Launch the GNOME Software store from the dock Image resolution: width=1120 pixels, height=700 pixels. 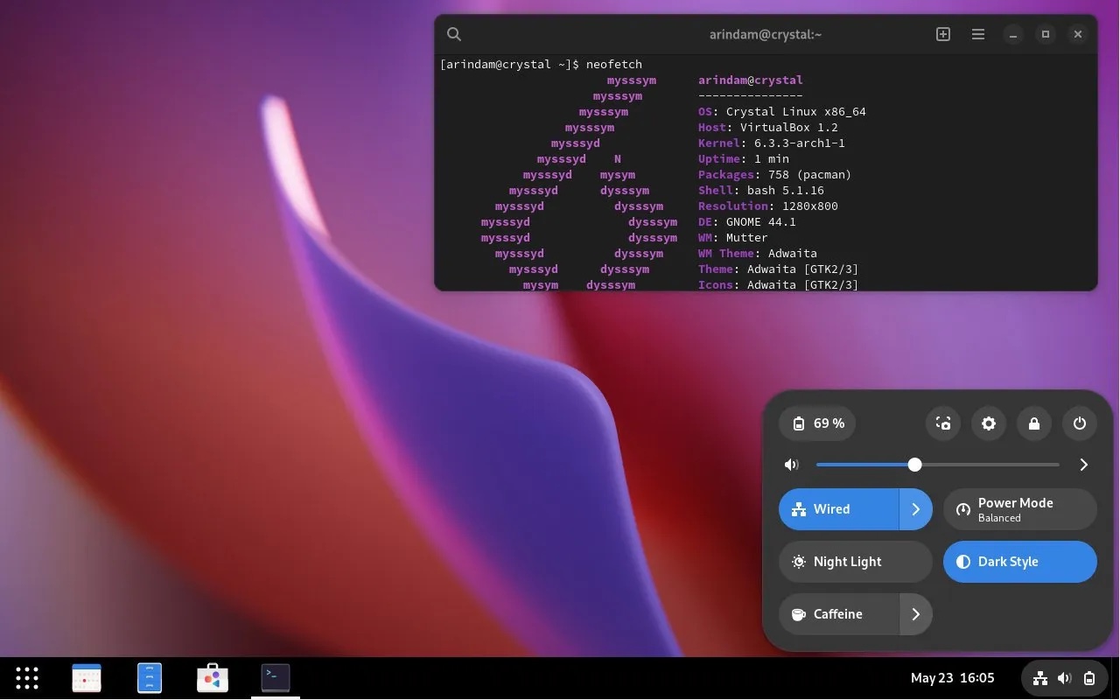(213, 677)
